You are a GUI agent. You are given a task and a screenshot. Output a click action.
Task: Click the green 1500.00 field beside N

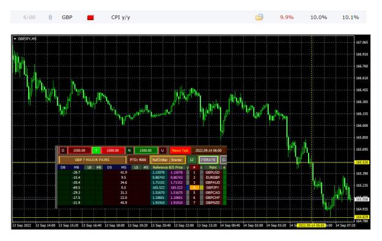click(145, 151)
